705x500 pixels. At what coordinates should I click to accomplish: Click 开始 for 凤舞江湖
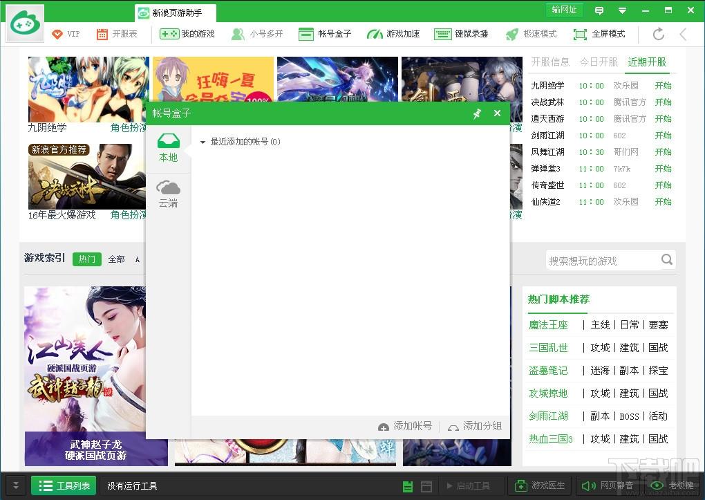point(664,152)
